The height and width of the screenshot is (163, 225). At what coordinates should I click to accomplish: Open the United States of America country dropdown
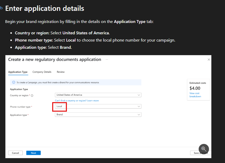pos(98,95)
